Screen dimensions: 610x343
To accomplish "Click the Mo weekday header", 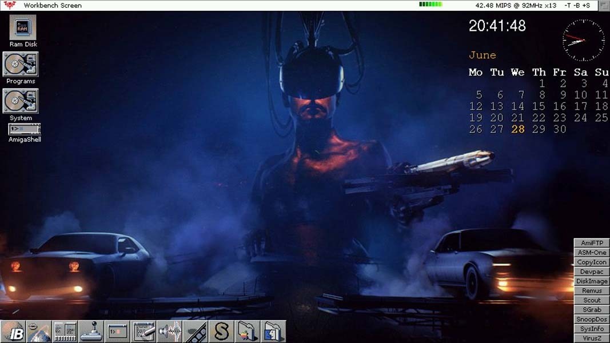I will 476,73.
